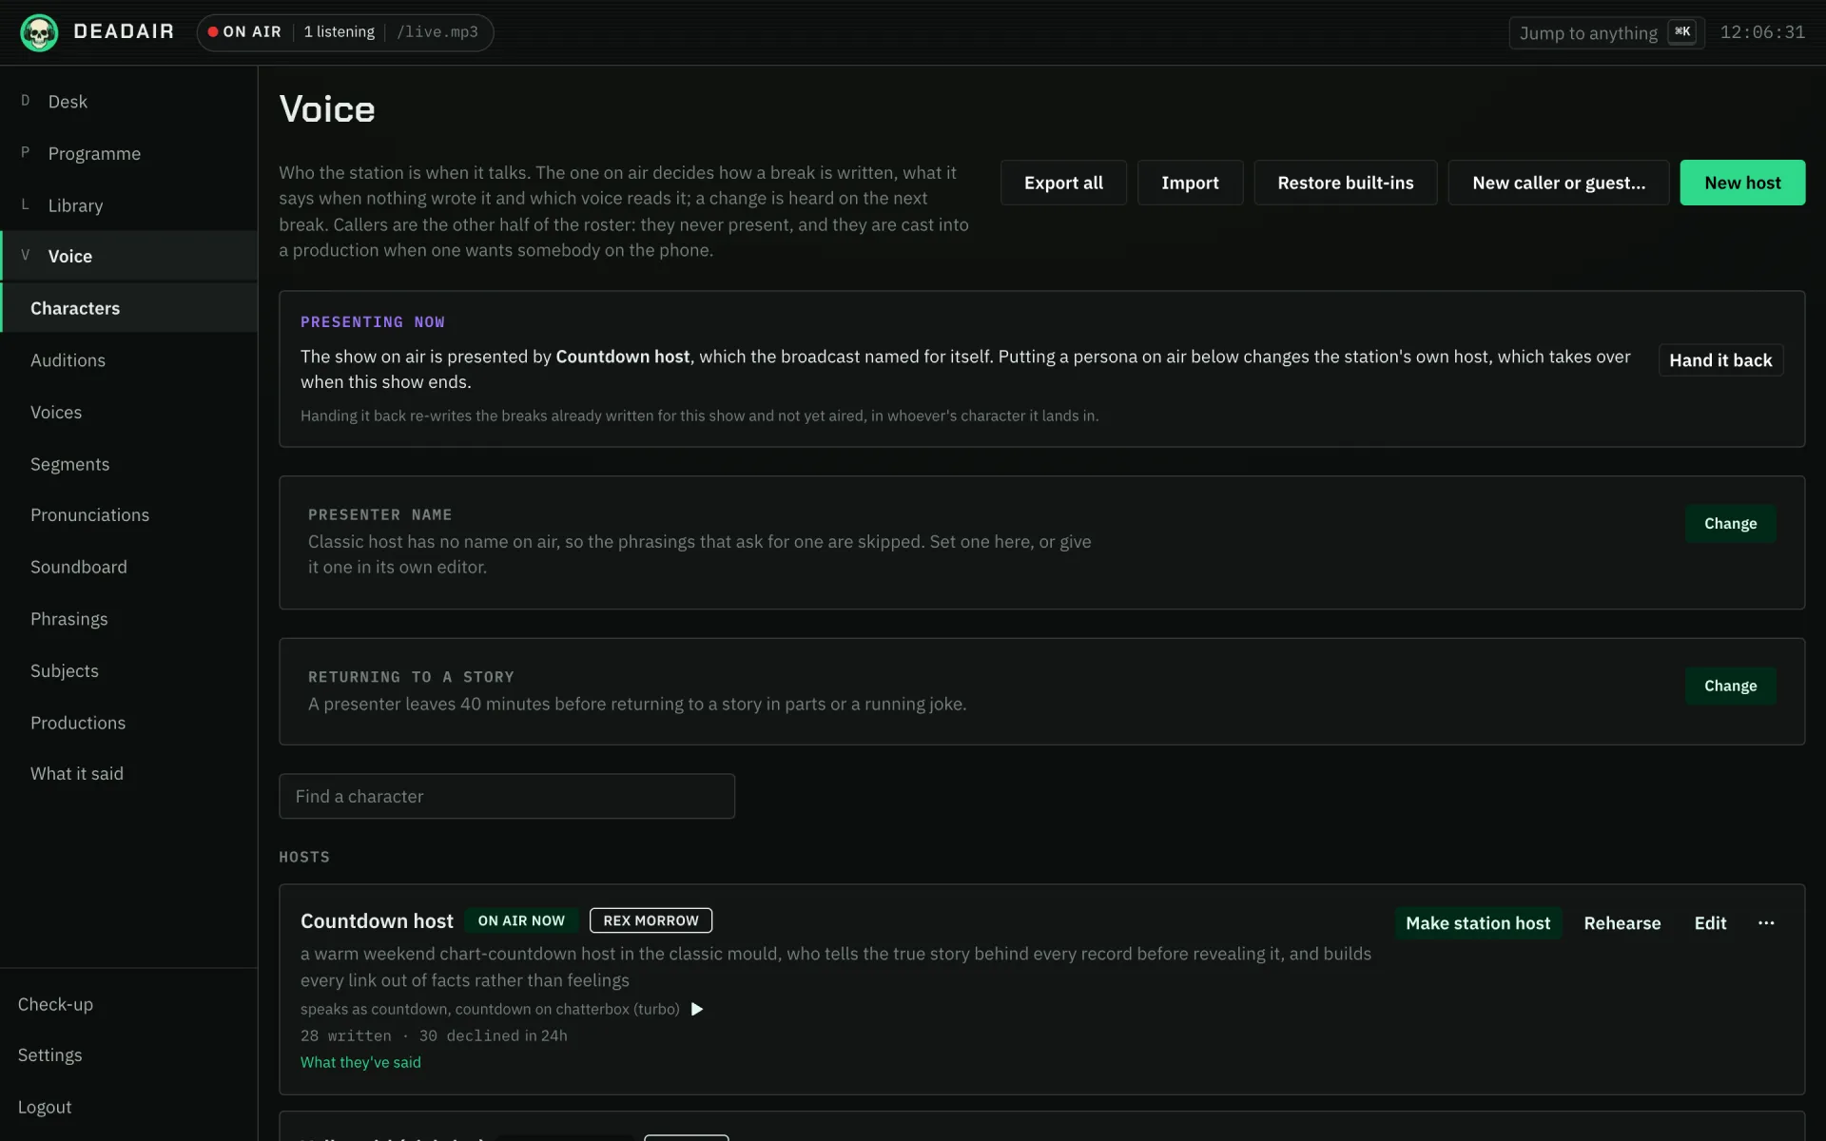1826x1141 pixels.
Task: Open Settings in the sidebar
Action: [x=128, y=1055]
